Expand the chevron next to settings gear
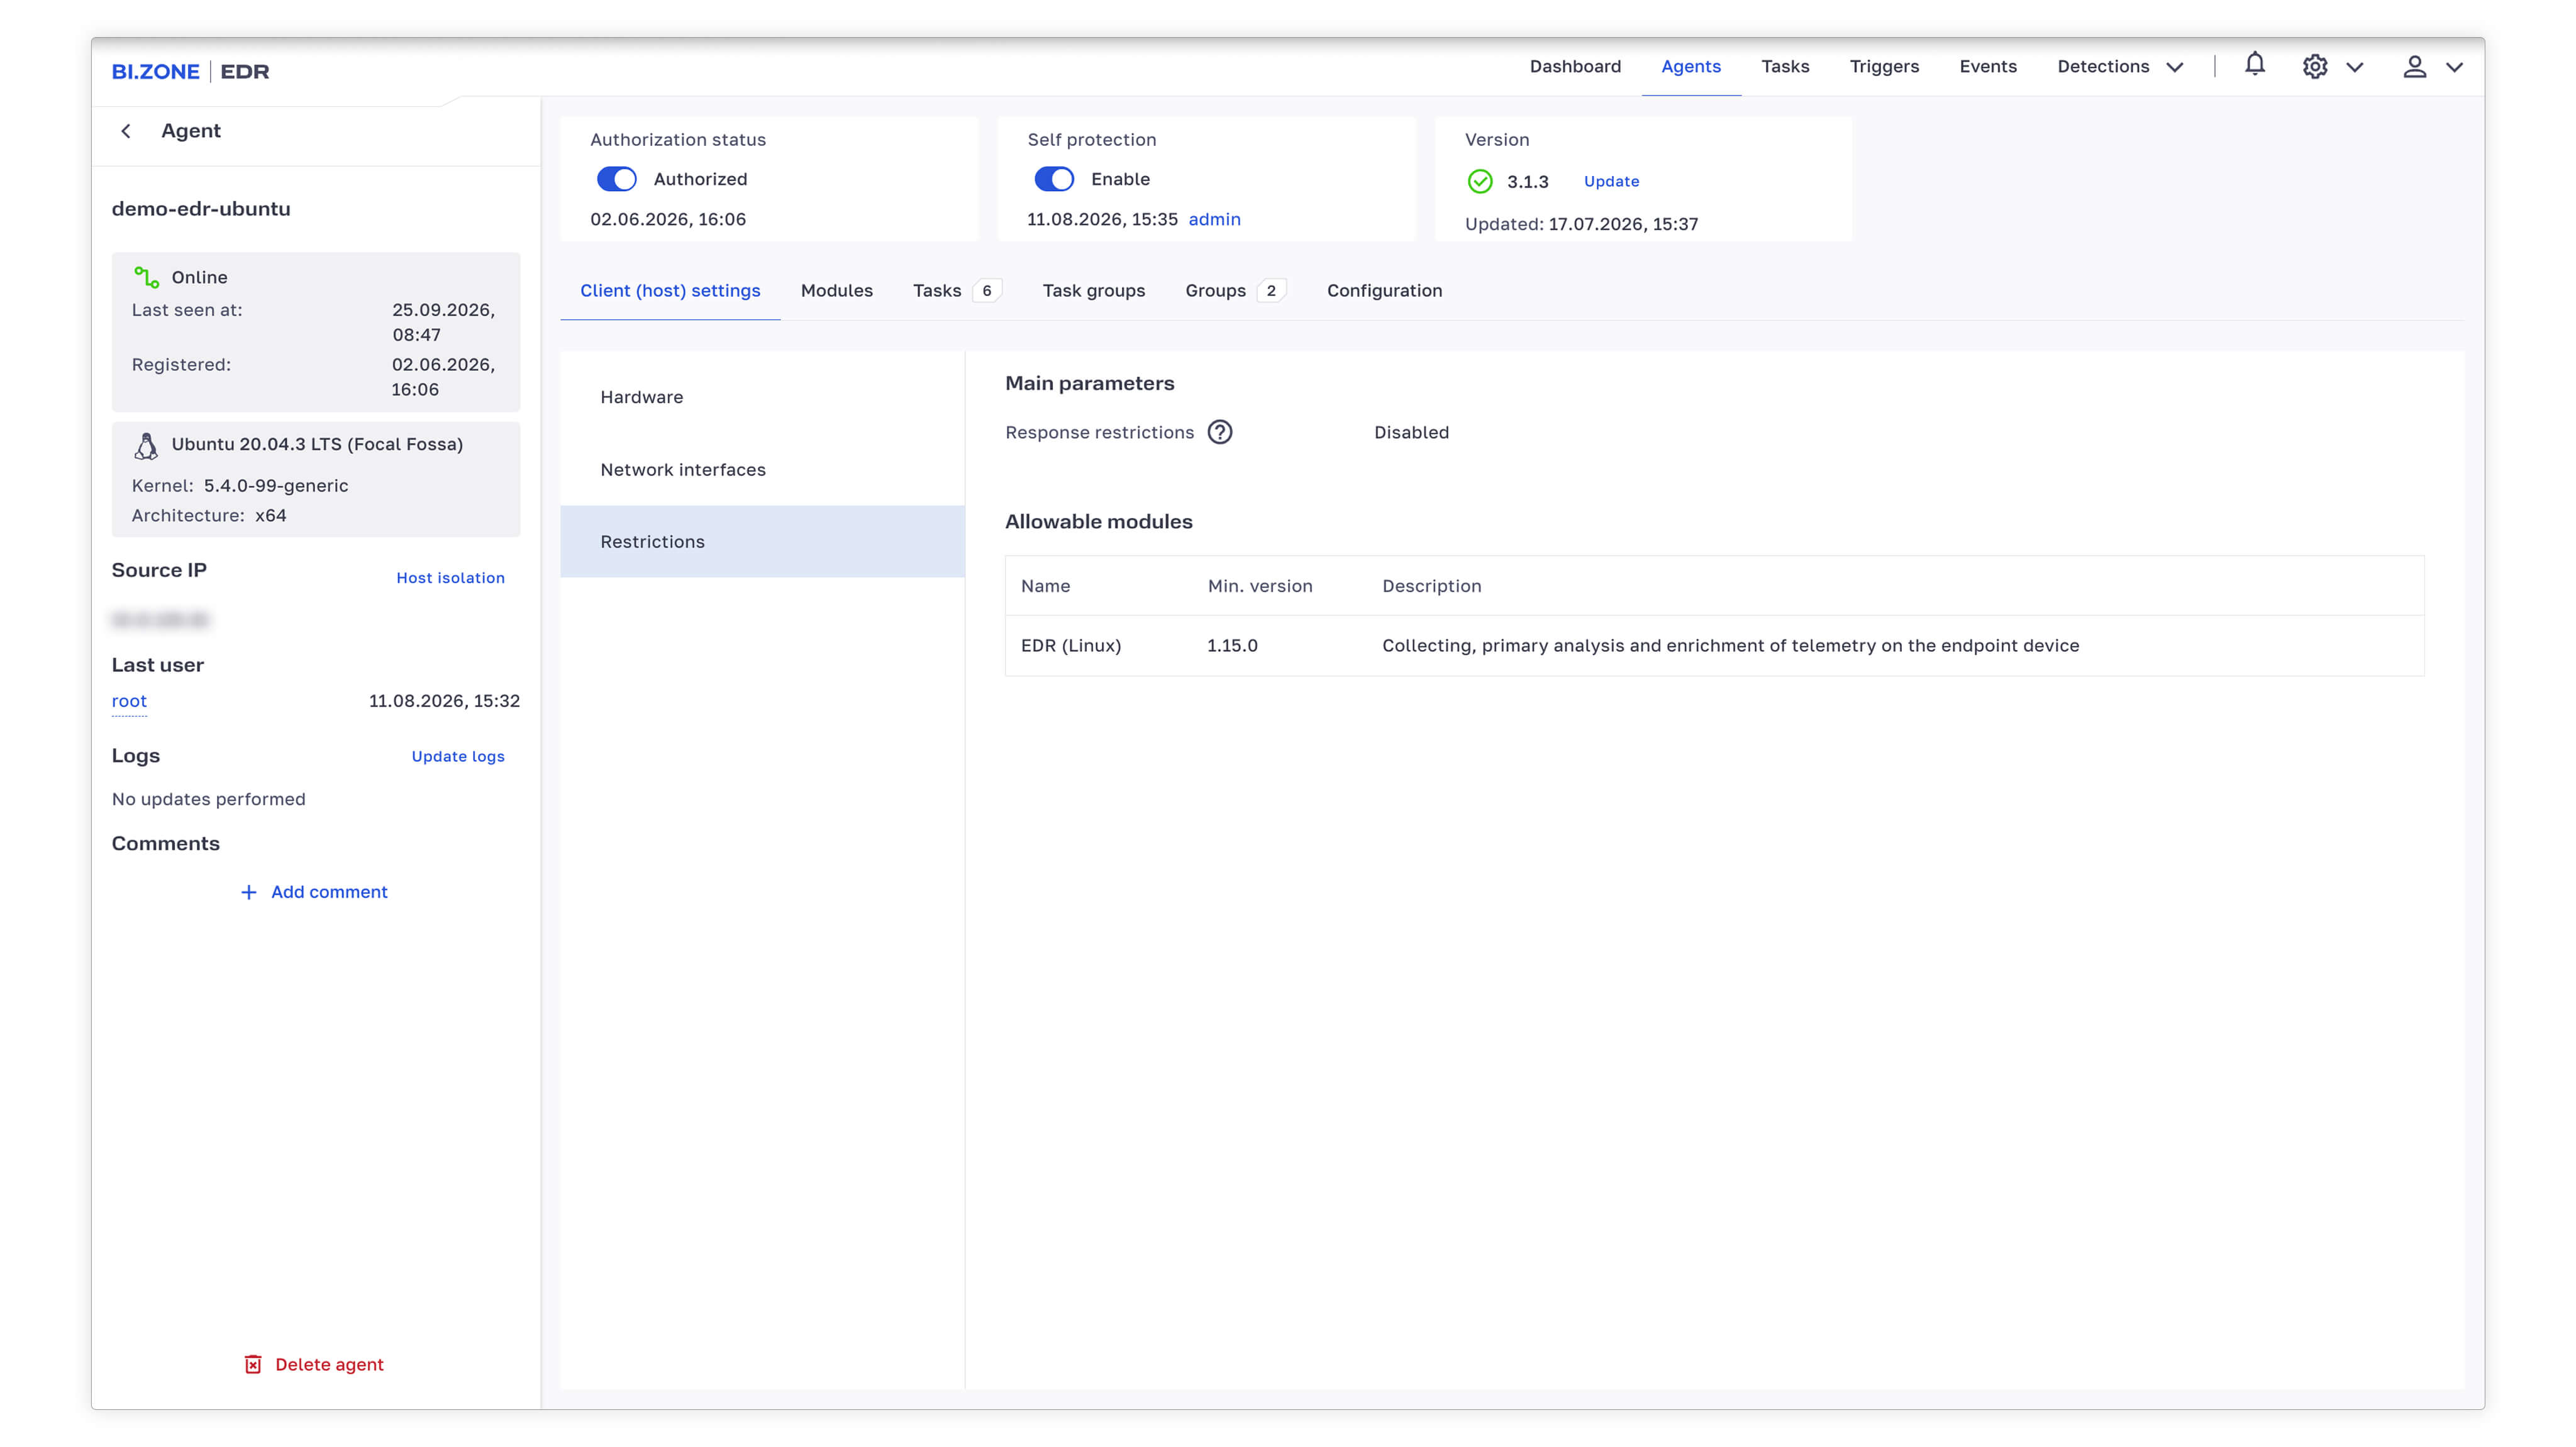The height and width of the screenshot is (1447, 2576). click(2354, 68)
